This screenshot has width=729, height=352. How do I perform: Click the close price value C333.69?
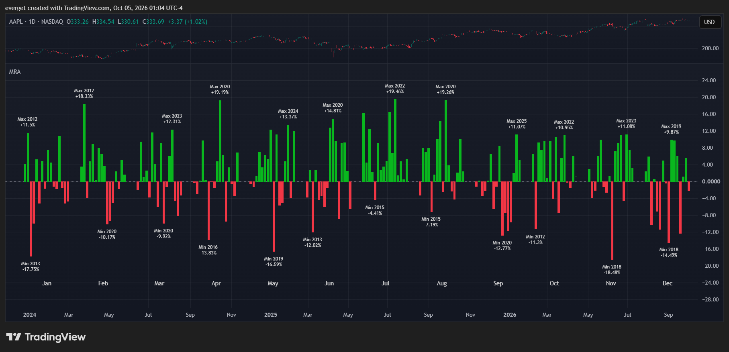tap(153, 22)
